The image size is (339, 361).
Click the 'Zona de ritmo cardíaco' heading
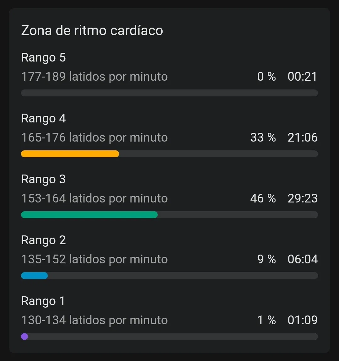coord(92,30)
